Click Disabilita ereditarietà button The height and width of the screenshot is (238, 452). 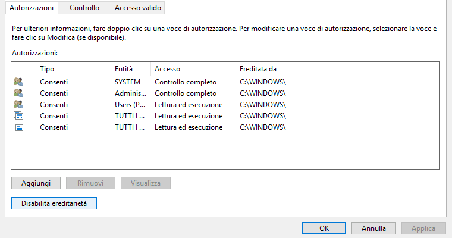(54, 203)
